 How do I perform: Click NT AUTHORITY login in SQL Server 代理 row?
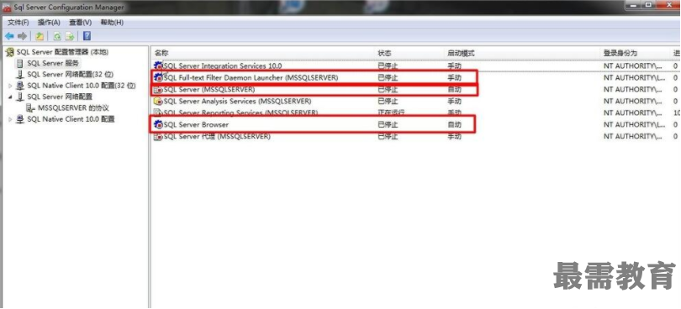point(634,136)
